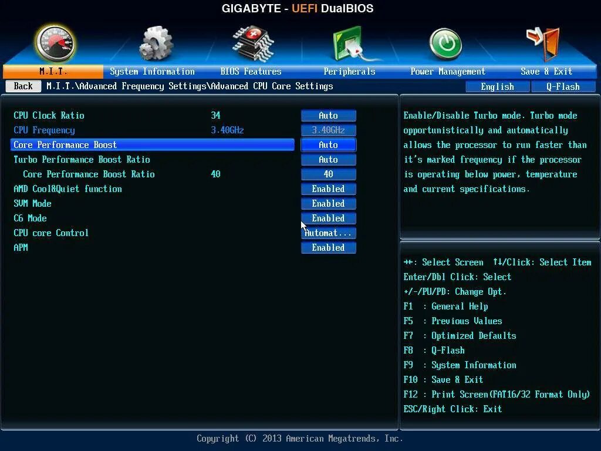Select the CPU core Control label
This screenshot has height=451, width=601.
coord(51,233)
